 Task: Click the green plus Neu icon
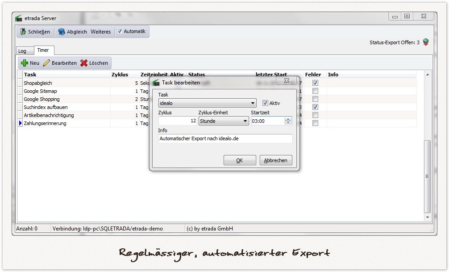[x=25, y=63]
